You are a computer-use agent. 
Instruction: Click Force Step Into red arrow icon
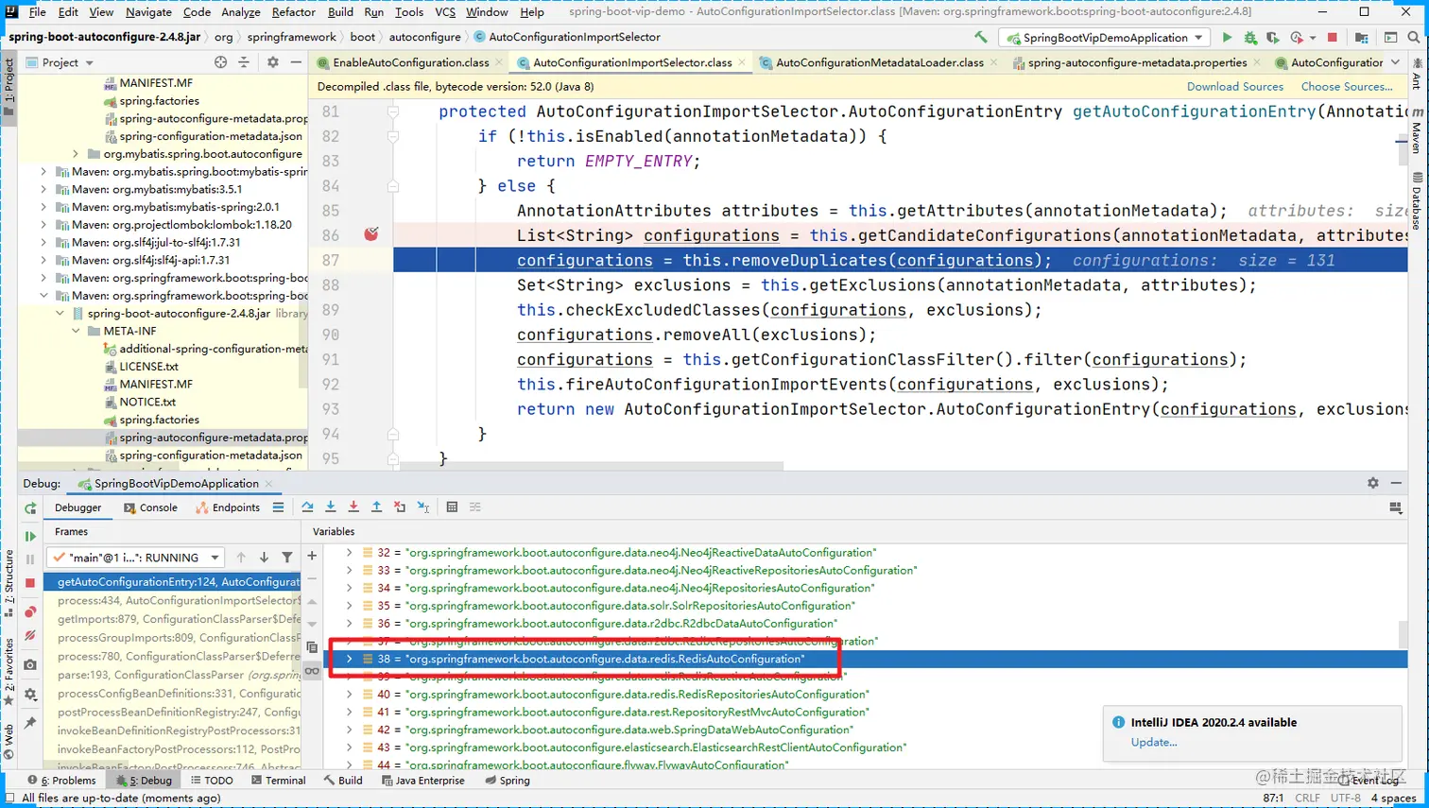click(x=353, y=507)
